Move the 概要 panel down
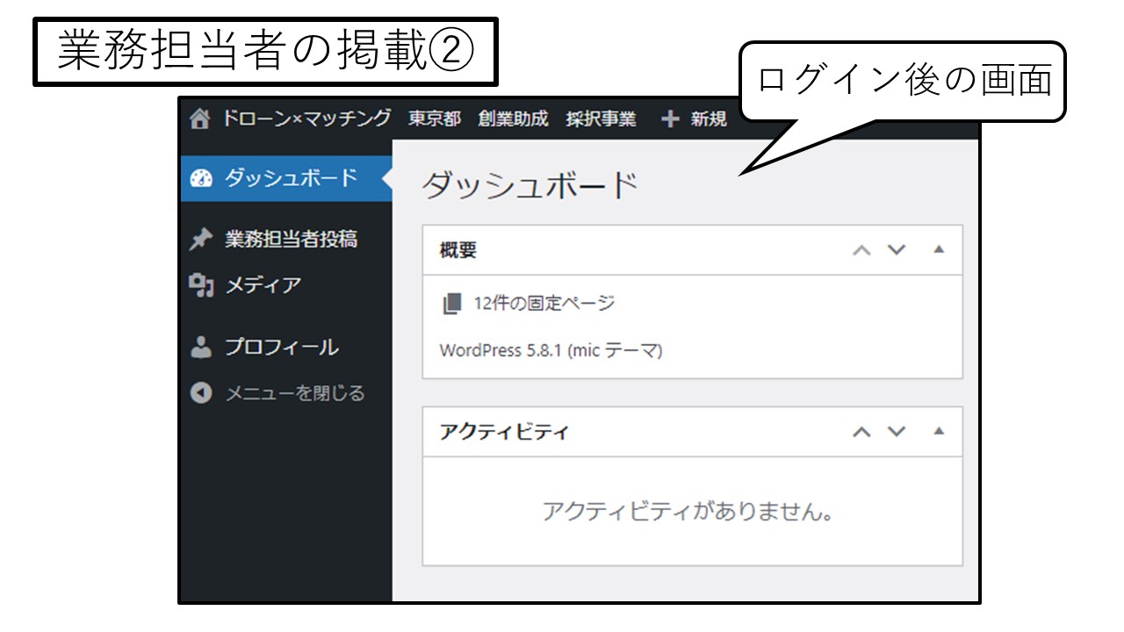This screenshot has width=1124, height=632. 896,250
